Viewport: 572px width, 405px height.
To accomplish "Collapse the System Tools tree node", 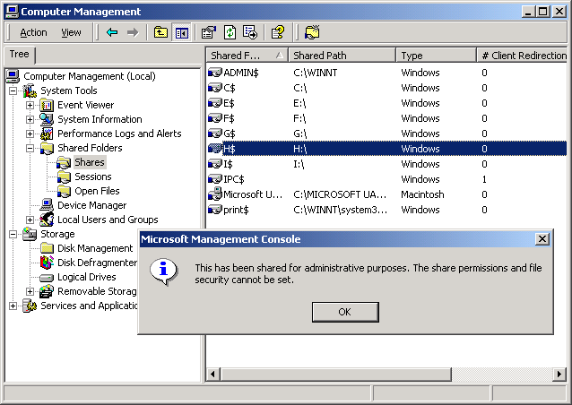I will coord(13,90).
